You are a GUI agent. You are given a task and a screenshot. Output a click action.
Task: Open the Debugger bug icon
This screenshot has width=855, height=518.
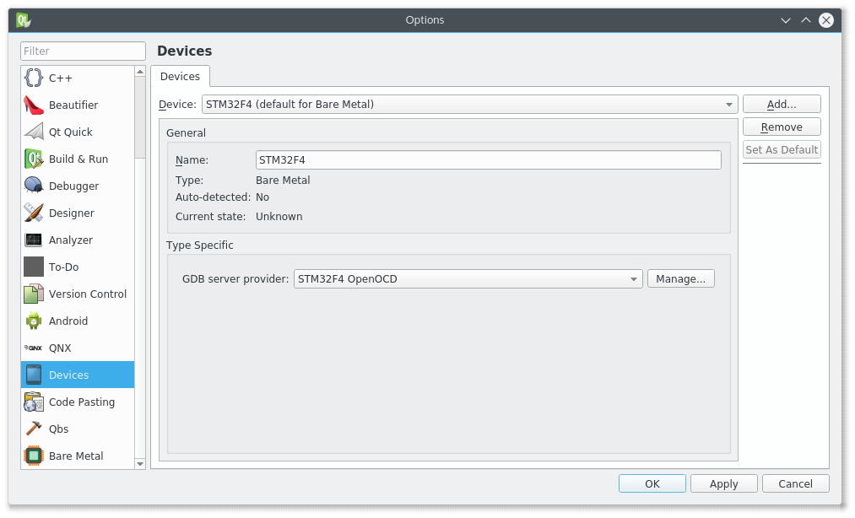point(33,186)
